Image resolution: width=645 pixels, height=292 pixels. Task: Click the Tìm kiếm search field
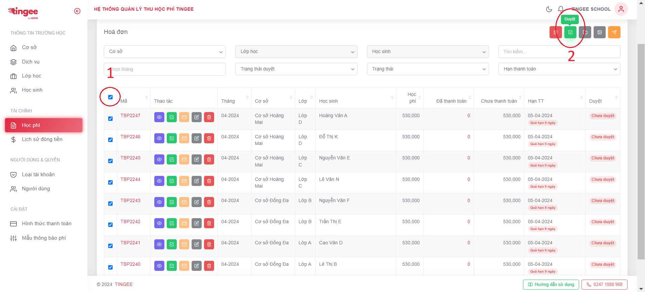tap(559, 52)
